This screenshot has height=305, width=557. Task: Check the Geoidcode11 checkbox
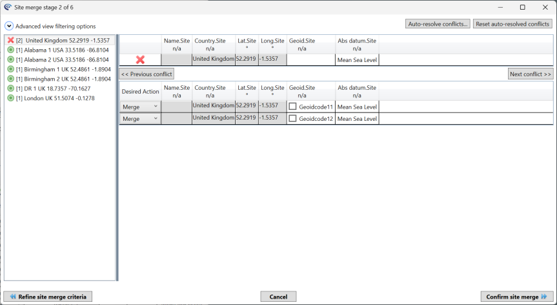[293, 106]
